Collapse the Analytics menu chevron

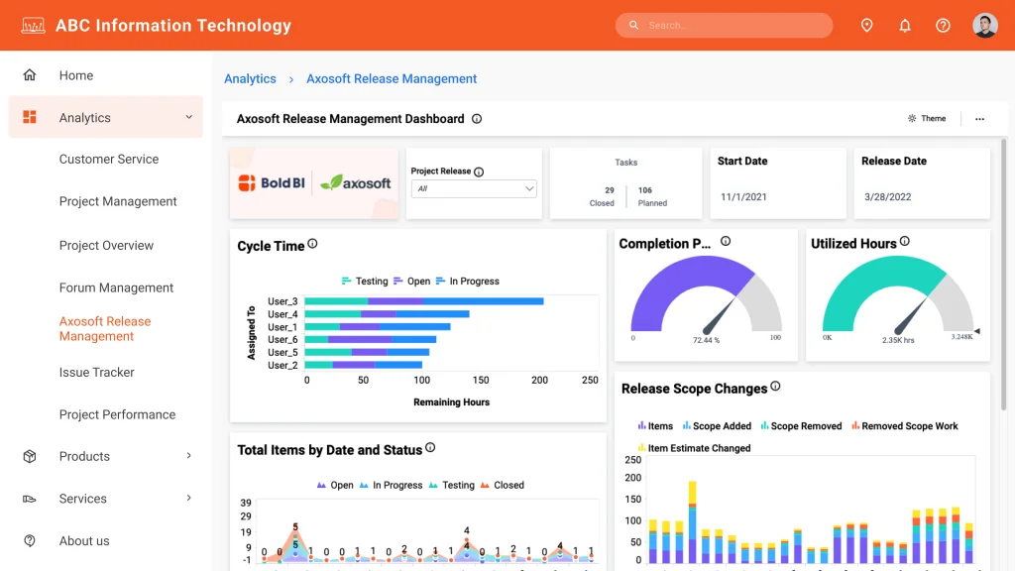point(189,117)
